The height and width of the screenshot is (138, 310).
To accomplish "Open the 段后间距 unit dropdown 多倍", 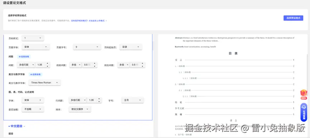I will [123, 65].
